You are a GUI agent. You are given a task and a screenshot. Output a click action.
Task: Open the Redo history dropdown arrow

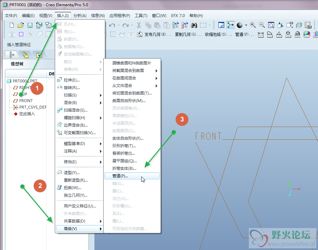tap(132, 25)
